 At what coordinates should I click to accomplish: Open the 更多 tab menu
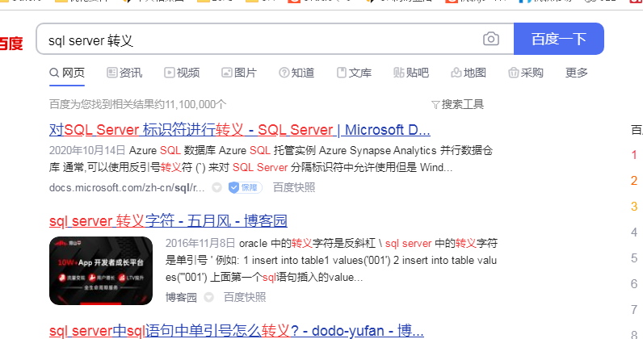576,73
